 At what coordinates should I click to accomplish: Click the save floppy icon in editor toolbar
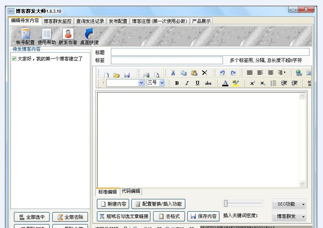[x=127, y=75]
